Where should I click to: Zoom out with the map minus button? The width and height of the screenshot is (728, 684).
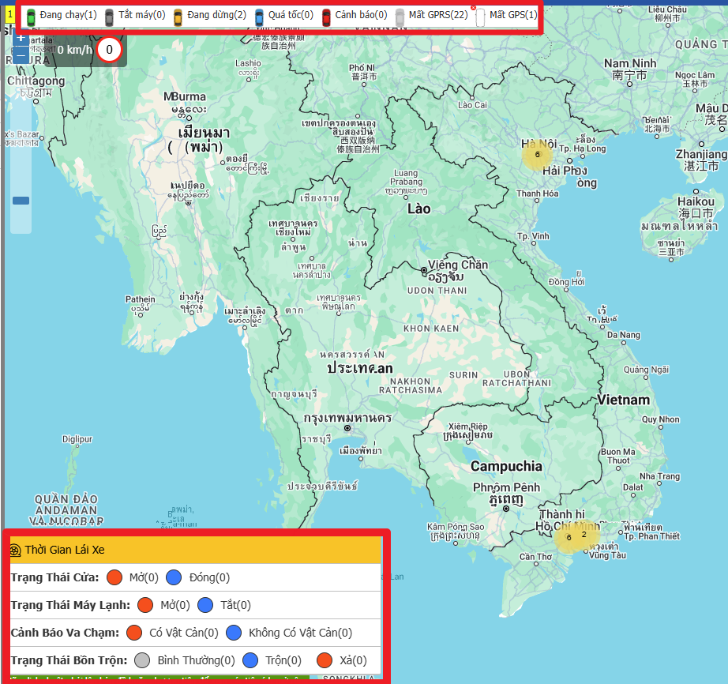21,56
